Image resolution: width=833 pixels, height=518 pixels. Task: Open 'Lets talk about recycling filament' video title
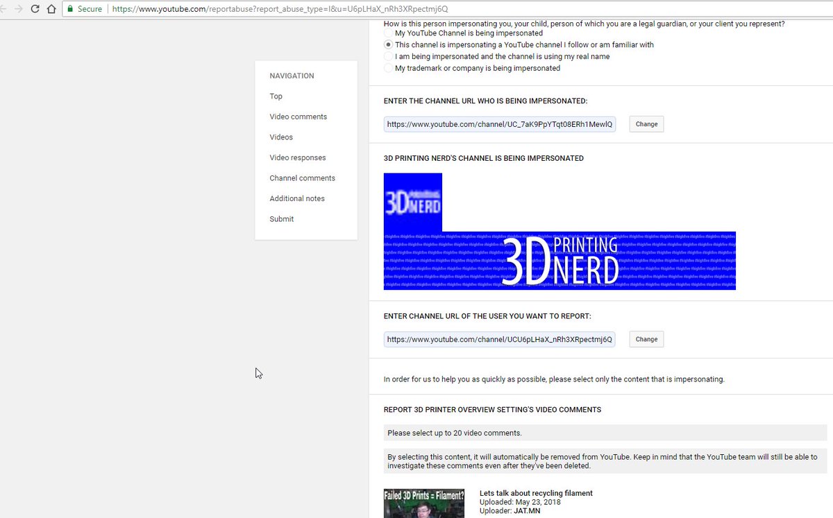pos(536,493)
